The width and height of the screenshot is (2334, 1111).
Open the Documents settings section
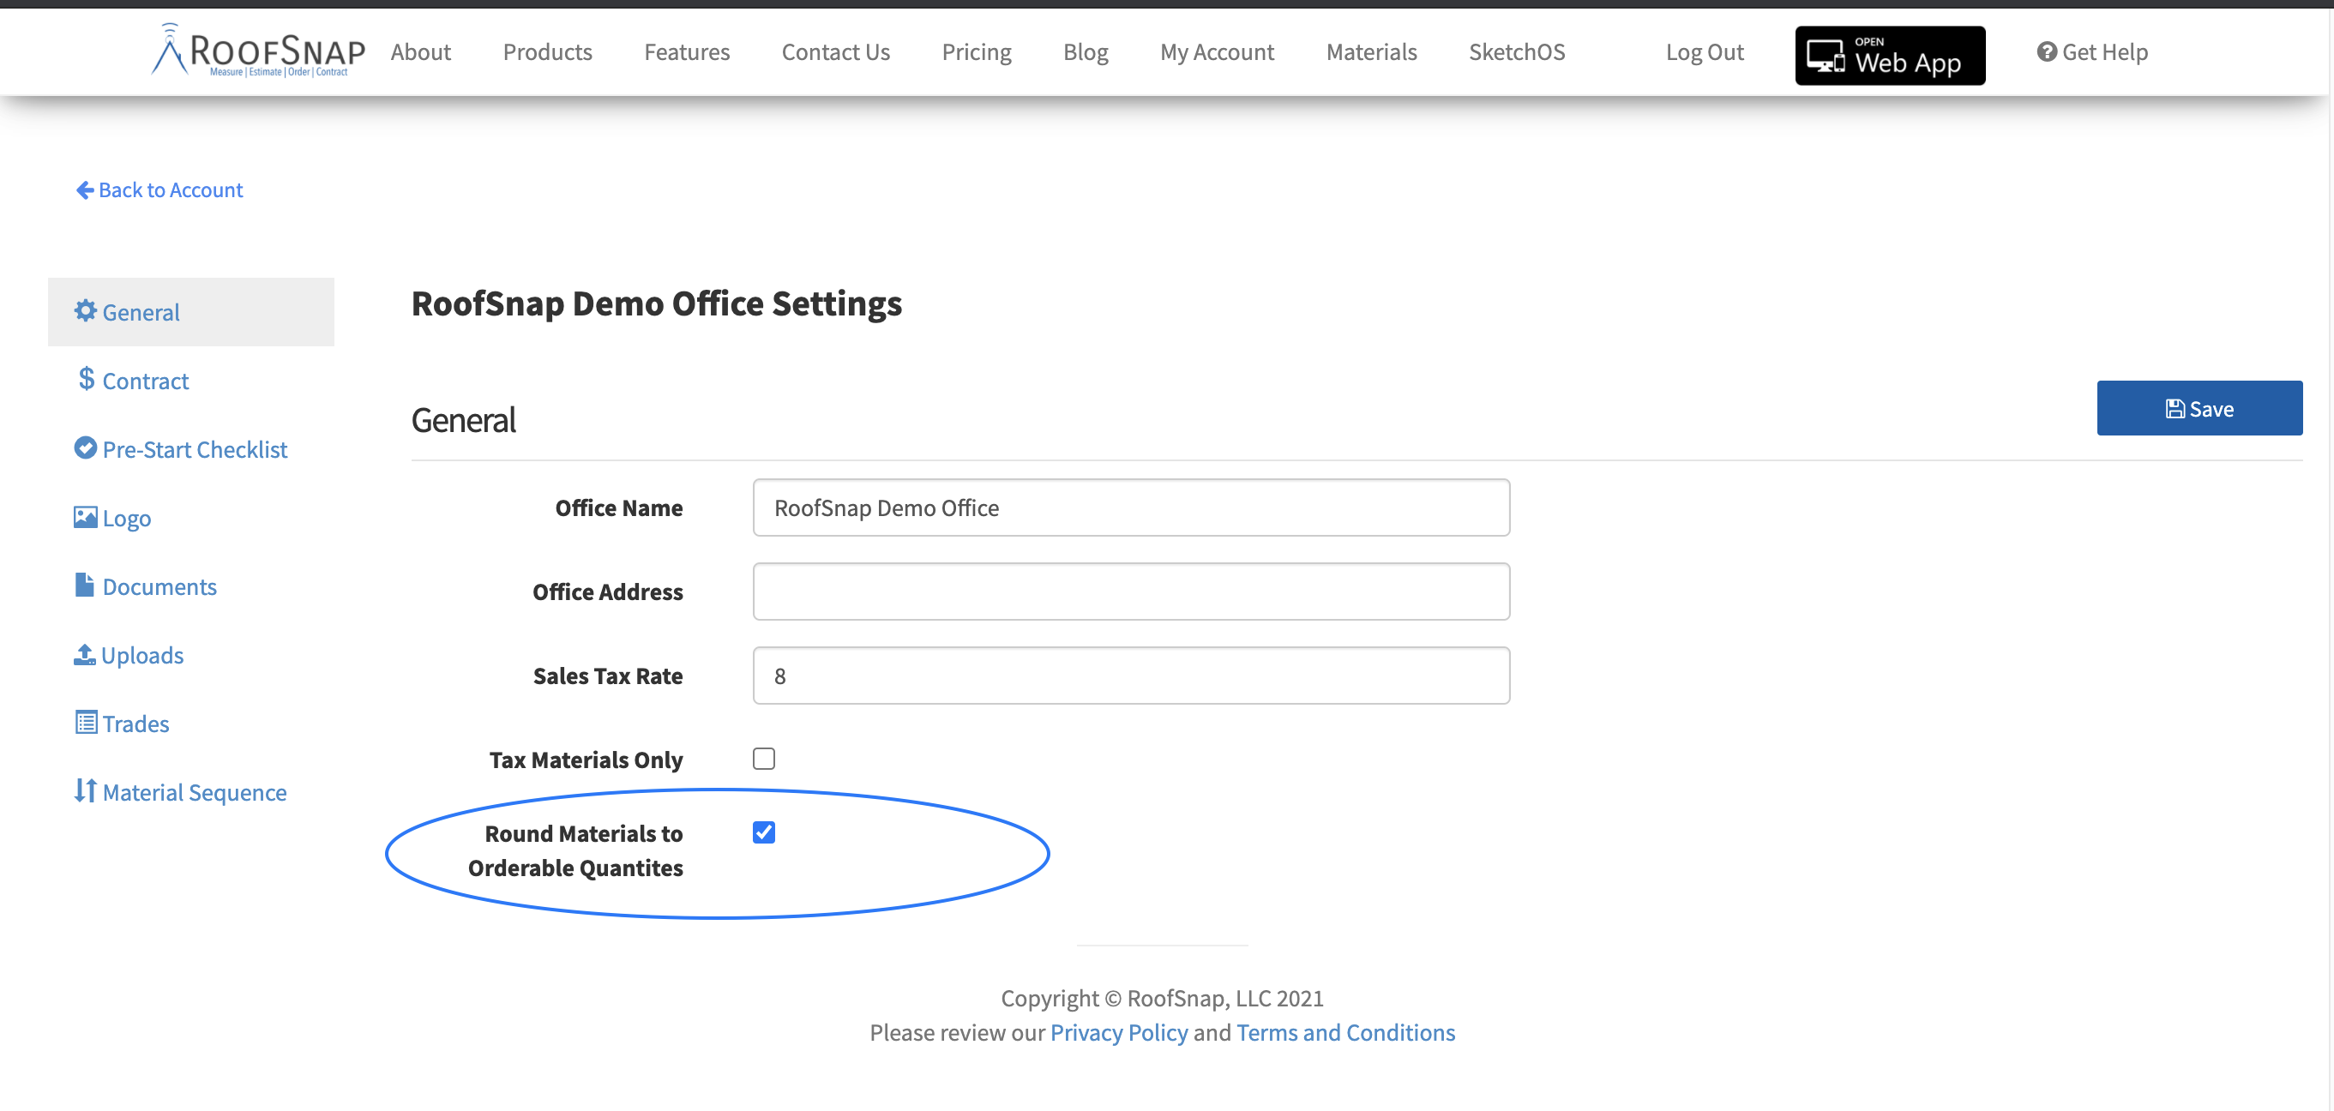(x=191, y=586)
